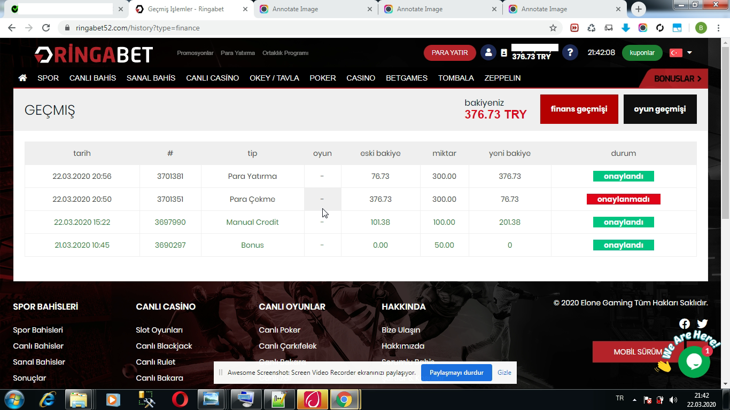Select the oyun geçmişi tab
Image resolution: width=730 pixels, height=410 pixels.
(x=659, y=109)
